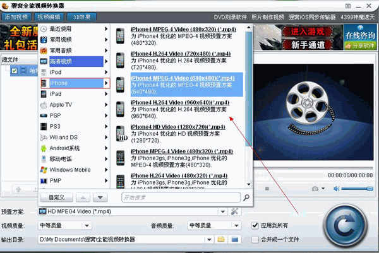Select the iPhone category
Viewport: 379px width, 253px height.
click(75, 83)
